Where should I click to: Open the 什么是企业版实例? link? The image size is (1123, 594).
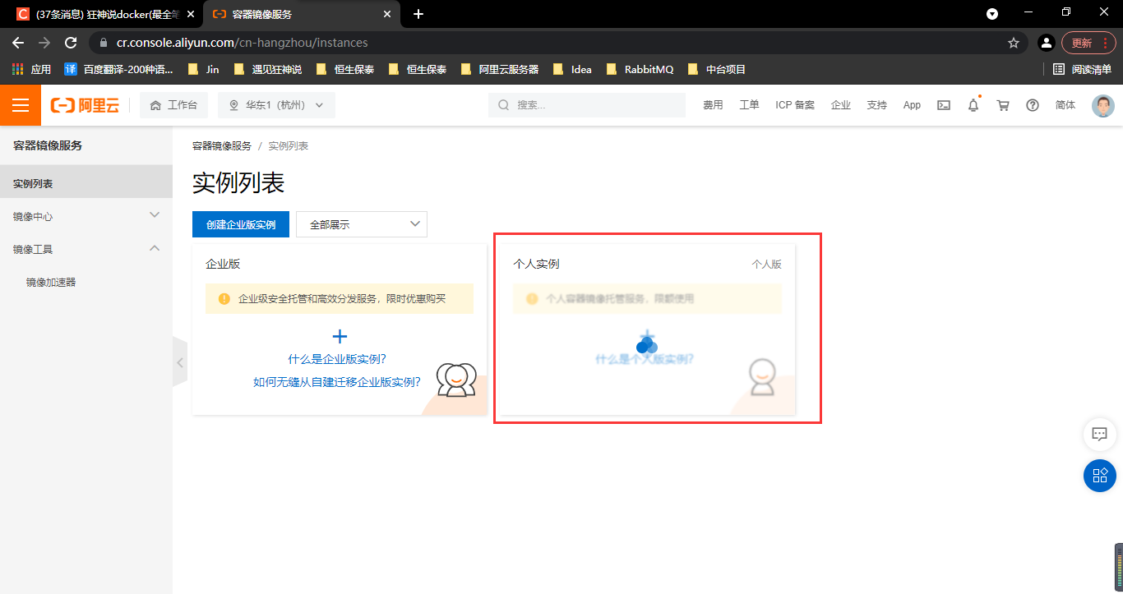coord(337,359)
